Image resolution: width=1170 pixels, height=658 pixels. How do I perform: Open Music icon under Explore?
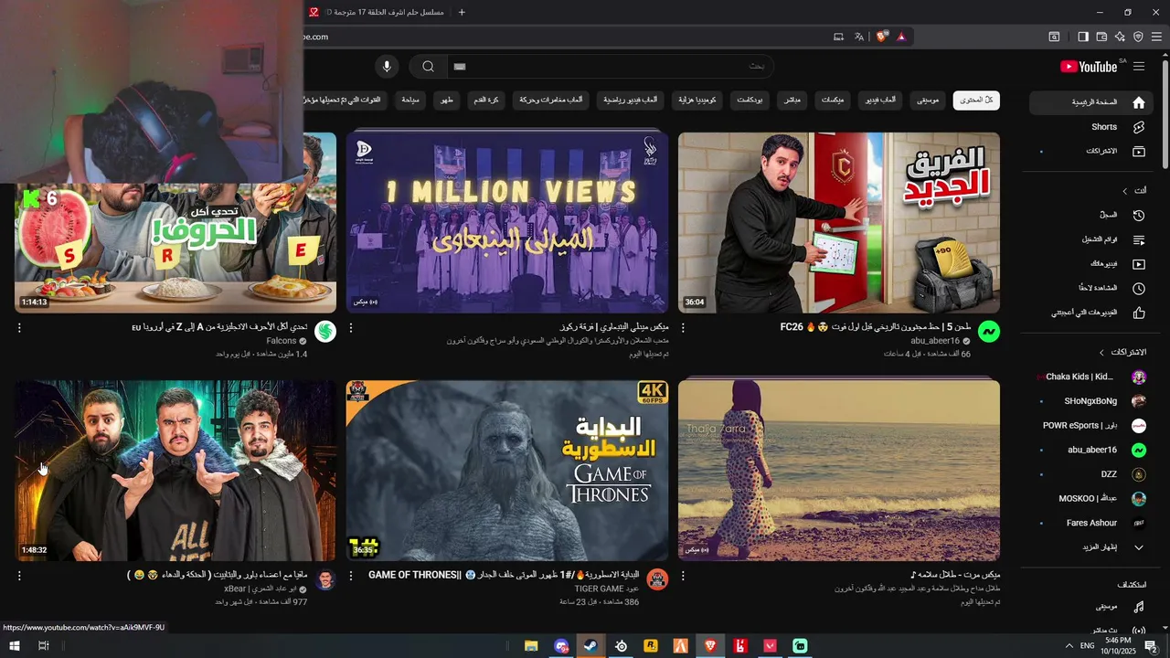pyautogui.click(x=1138, y=607)
